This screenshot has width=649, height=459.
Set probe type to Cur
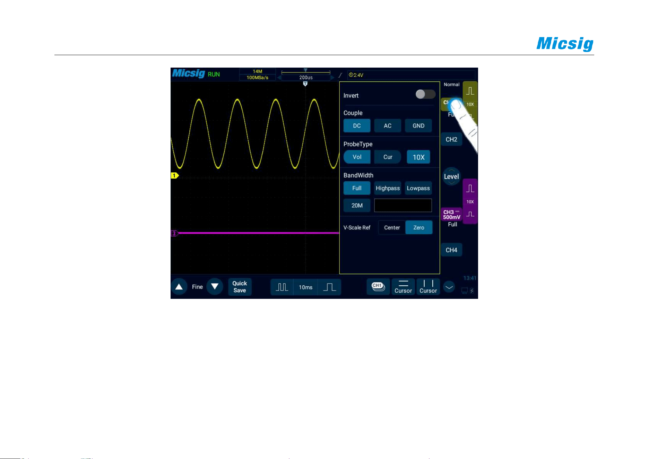(388, 157)
